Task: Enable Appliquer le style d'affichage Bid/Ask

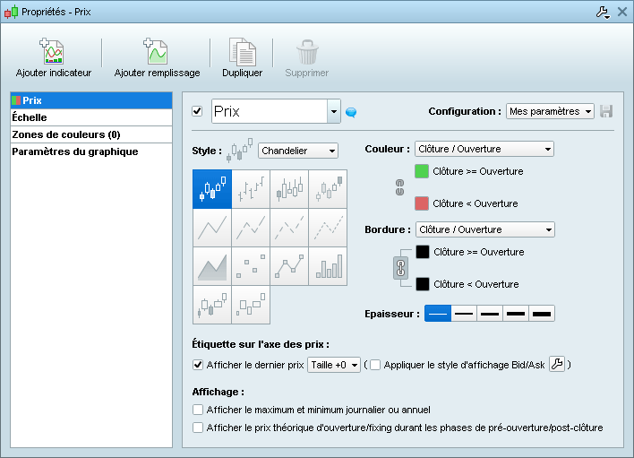Action: tap(375, 365)
